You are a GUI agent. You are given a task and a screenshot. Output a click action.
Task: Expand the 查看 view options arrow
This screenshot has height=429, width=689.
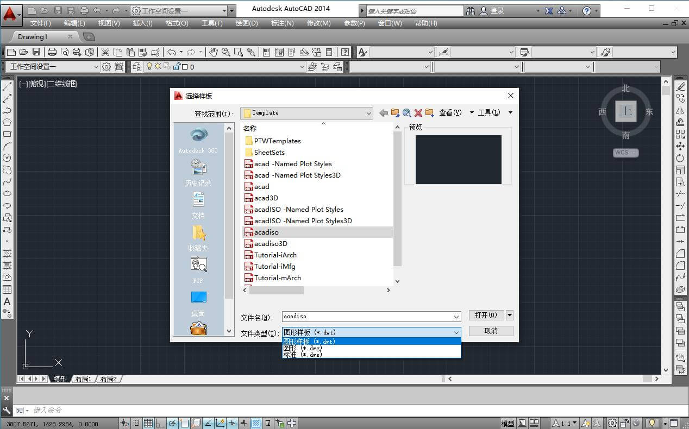coord(472,112)
